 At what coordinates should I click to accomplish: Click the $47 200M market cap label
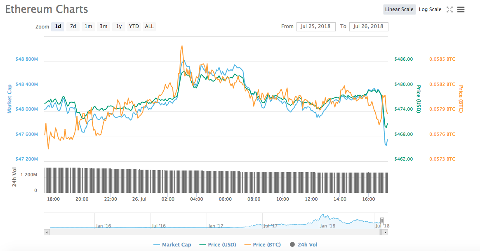(27, 159)
